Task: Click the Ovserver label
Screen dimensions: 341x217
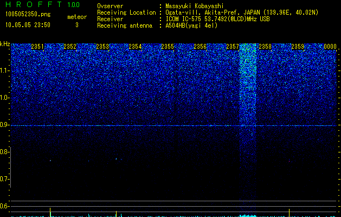Action: point(110,6)
